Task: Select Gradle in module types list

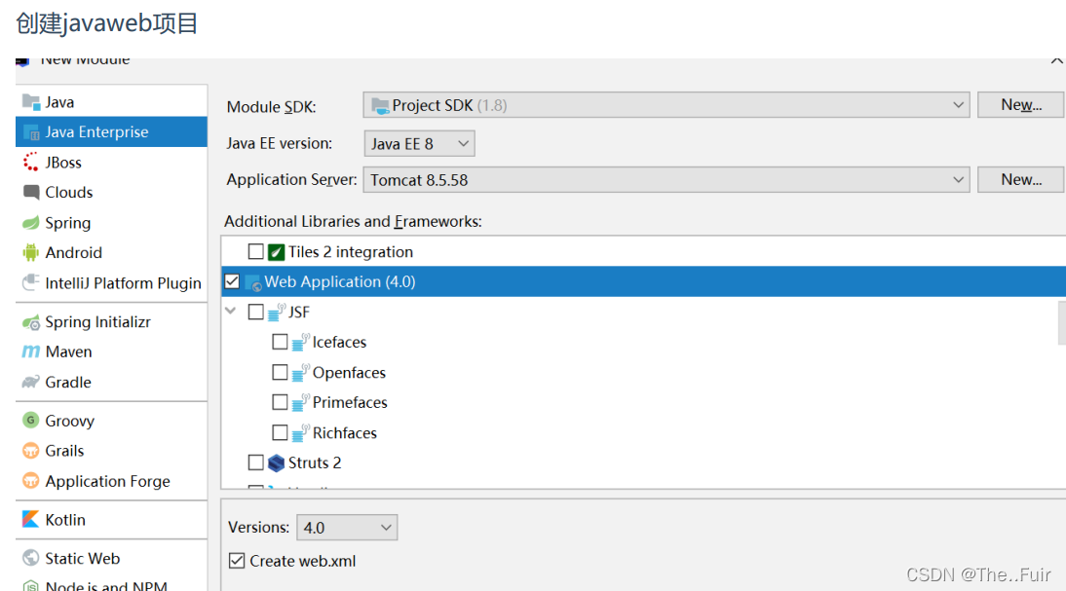Action: 111,382
